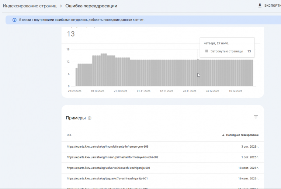Go back to Индексирование страниц breadcrumb
Screen dimensions: 281x189
click(30, 6)
